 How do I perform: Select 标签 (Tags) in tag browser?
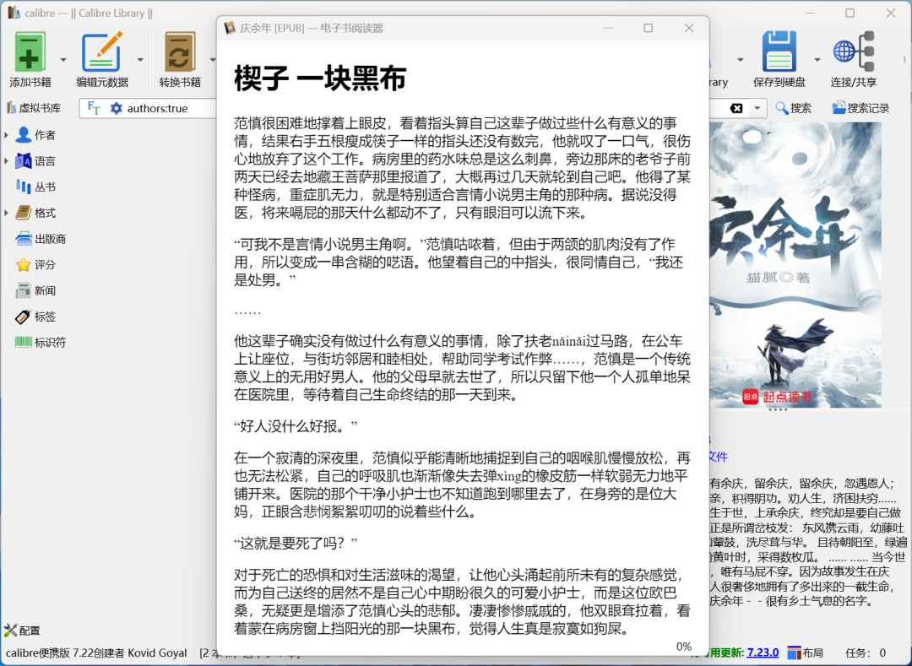coord(45,317)
